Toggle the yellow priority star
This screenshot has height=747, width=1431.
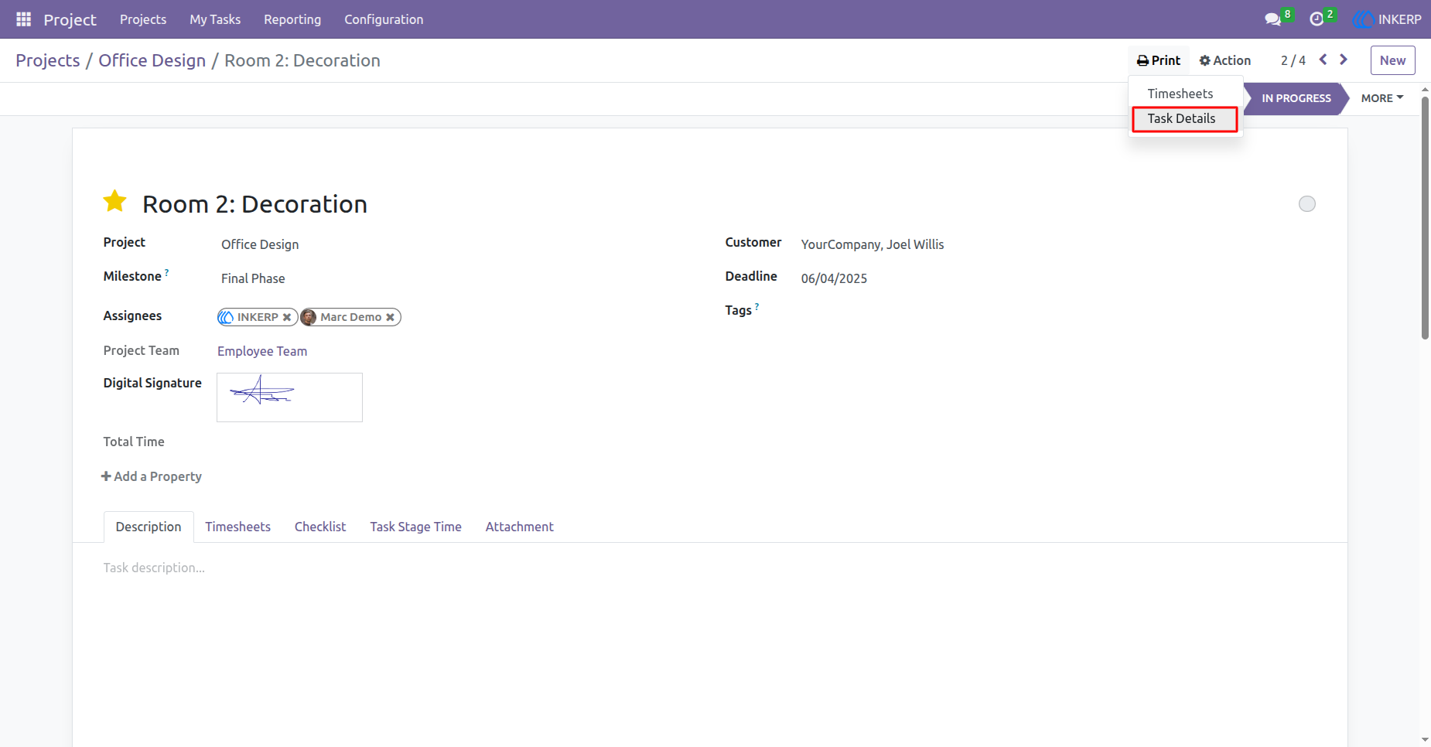tap(115, 201)
